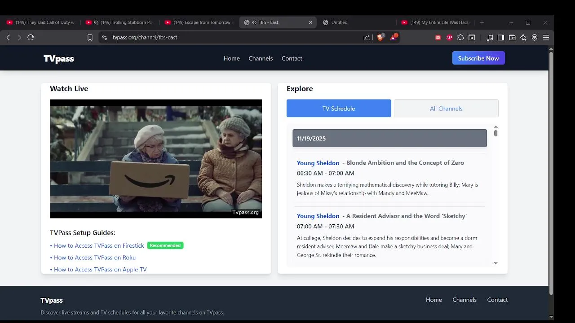Click footer Contact link
The width and height of the screenshot is (575, 323).
pyautogui.click(x=497, y=300)
